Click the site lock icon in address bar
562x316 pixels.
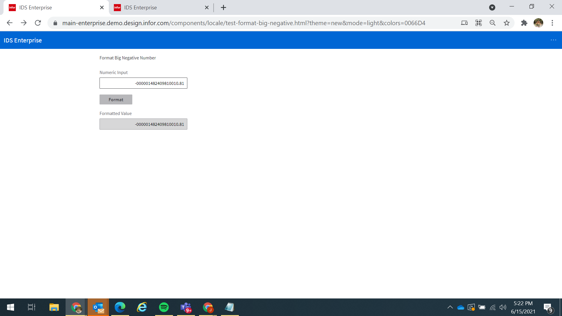click(x=55, y=23)
